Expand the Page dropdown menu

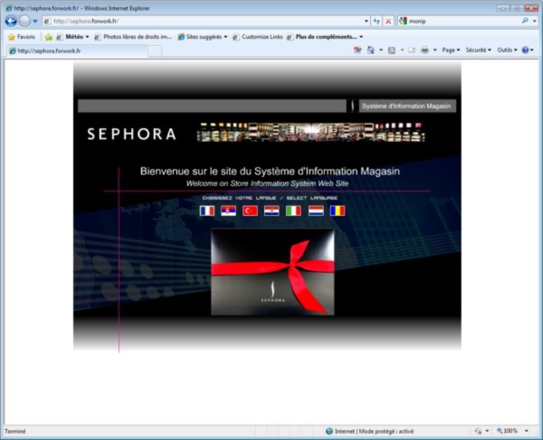(451, 50)
